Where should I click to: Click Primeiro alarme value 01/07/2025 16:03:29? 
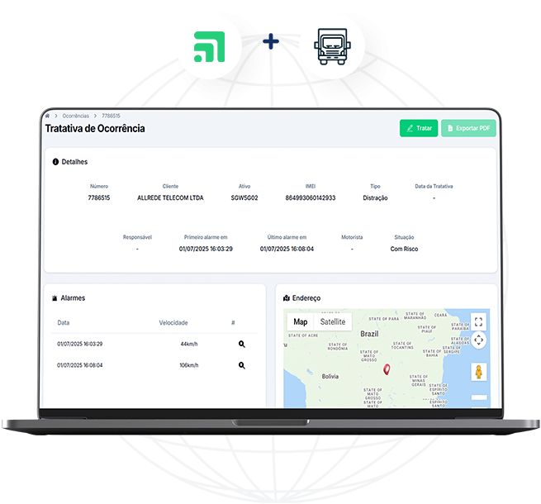tap(206, 249)
